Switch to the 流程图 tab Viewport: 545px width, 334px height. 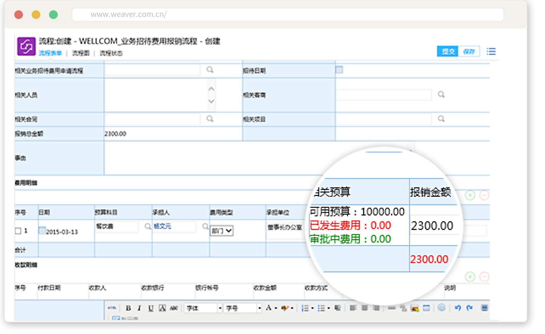click(x=81, y=53)
